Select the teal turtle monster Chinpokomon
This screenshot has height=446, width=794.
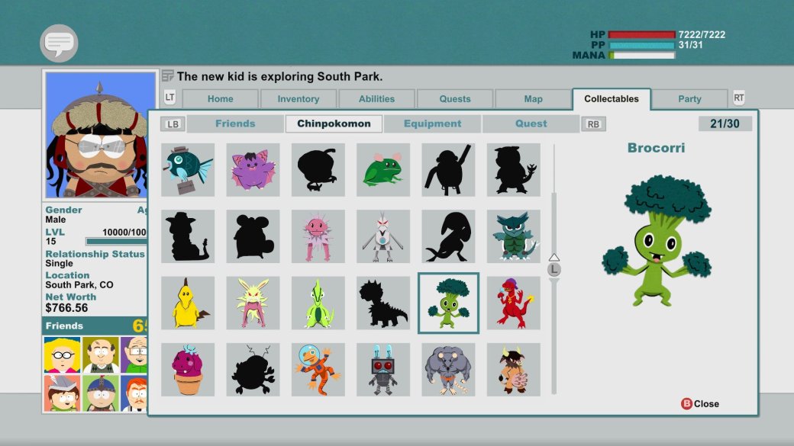[x=514, y=236]
